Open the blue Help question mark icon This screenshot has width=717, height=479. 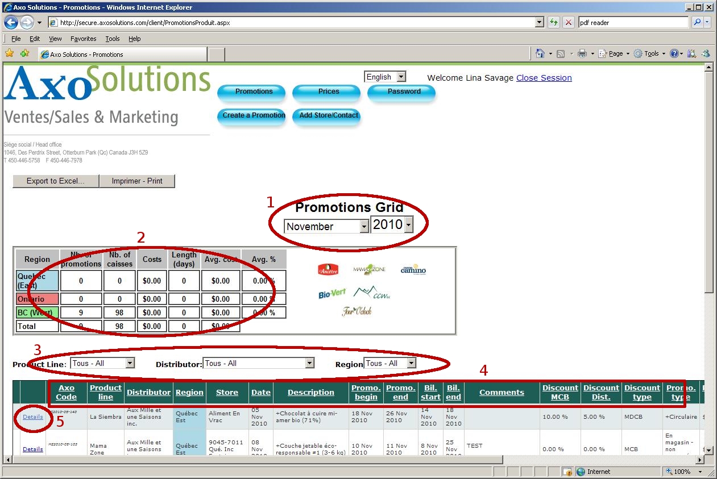674,53
